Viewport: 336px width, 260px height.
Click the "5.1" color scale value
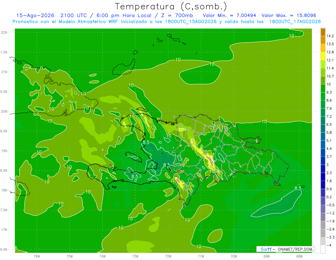point(329,141)
